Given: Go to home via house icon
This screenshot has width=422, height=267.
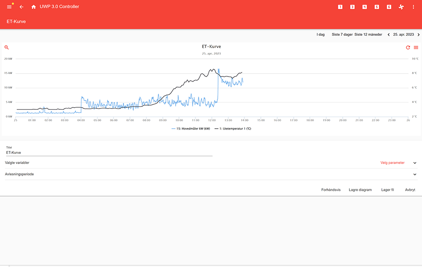Looking at the screenshot, I should point(34,7).
